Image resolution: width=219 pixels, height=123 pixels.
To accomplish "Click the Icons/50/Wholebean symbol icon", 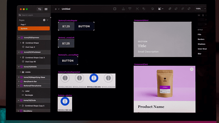I will pyautogui.click(x=22, y=52).
